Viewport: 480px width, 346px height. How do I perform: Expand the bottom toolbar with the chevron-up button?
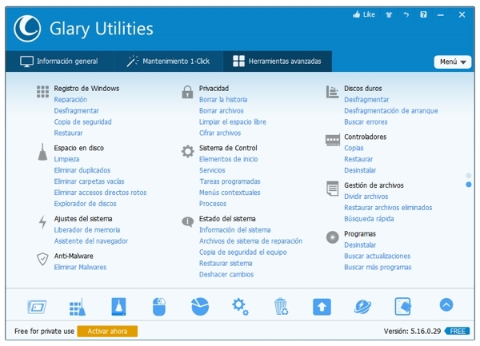pos(446,304)
